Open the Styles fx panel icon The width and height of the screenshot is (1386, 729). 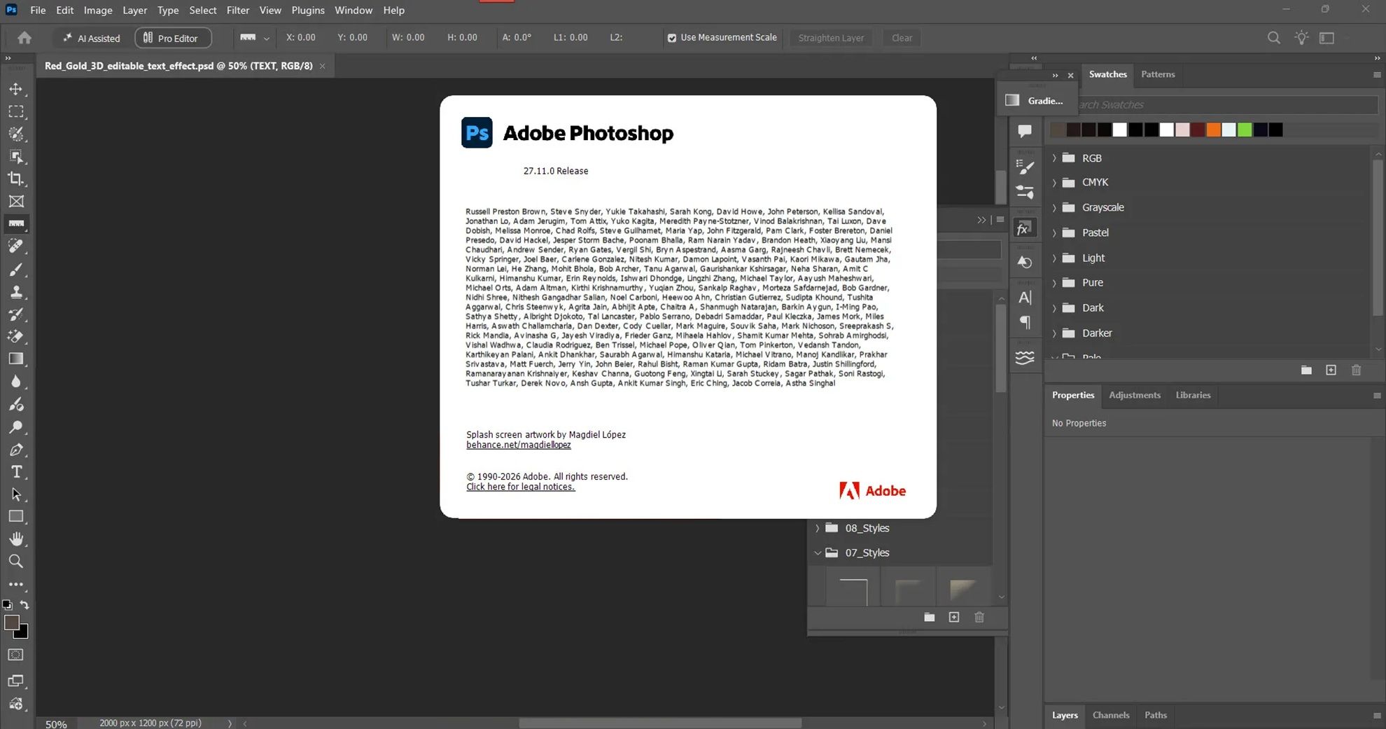(1025, 228)
